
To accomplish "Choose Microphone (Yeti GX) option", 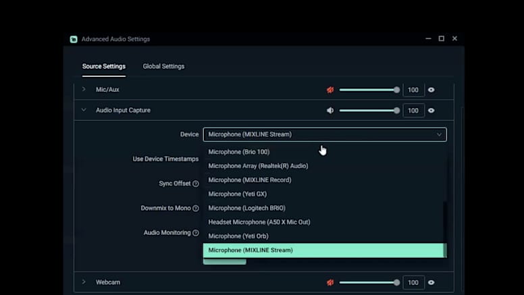I will [323, 194].
